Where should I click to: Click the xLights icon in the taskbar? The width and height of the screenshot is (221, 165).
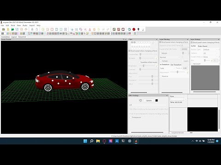pos(136,141)
